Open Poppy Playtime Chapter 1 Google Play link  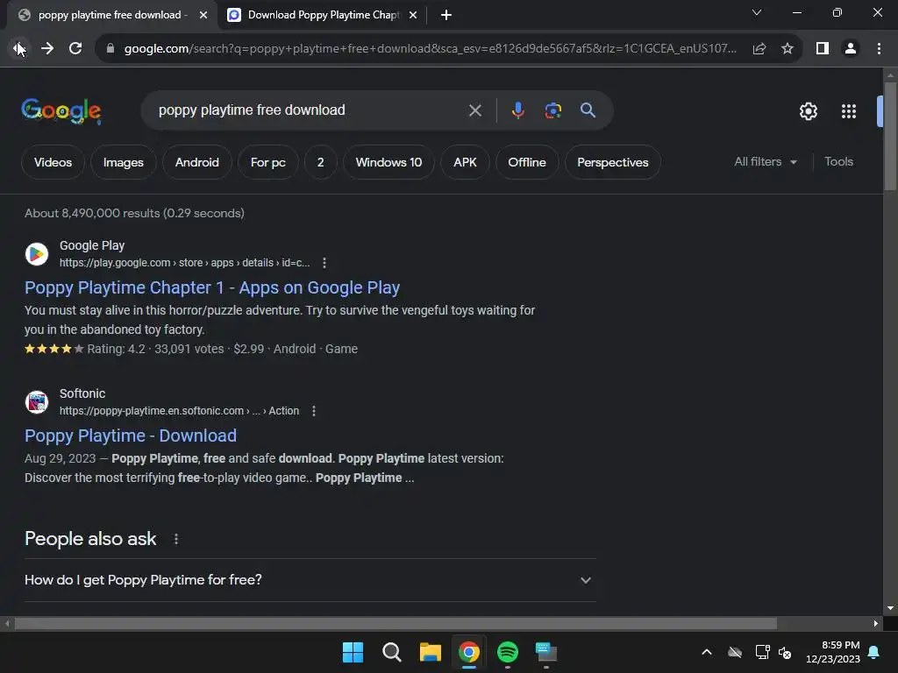point(212,287)
